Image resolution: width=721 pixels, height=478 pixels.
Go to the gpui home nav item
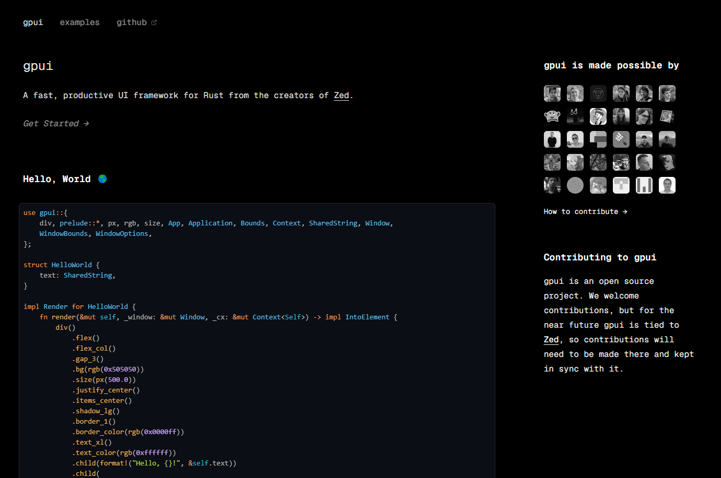coord(33,22)
